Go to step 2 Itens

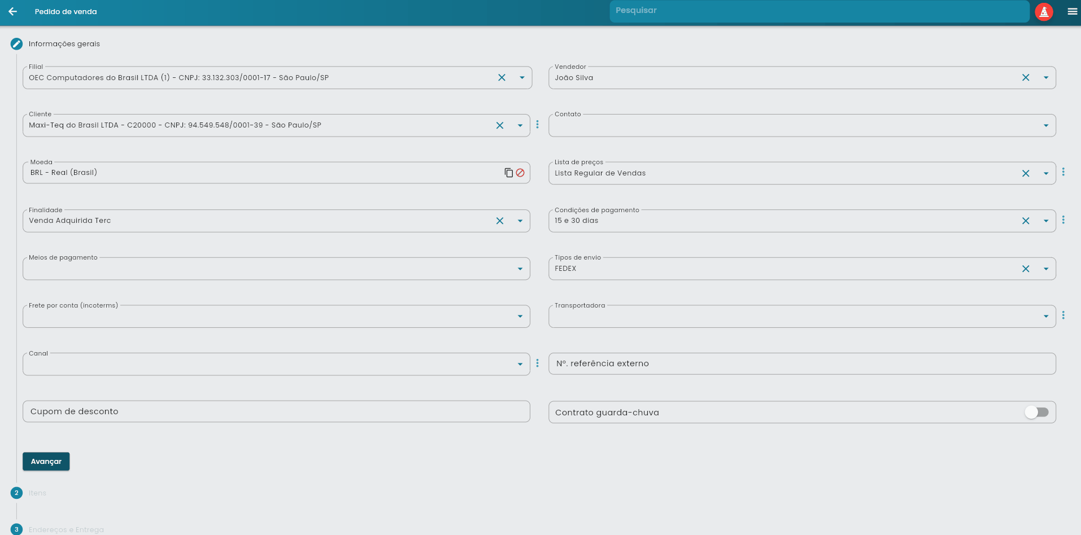tap(17, 493)
